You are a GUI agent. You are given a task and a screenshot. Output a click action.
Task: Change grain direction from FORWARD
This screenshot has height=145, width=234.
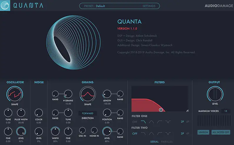tap(88, 113)
